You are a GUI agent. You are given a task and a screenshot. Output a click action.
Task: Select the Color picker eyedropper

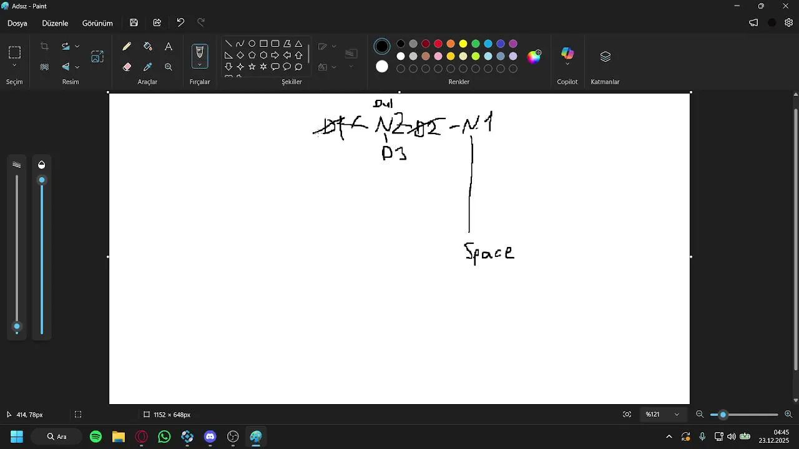[148, 67]
